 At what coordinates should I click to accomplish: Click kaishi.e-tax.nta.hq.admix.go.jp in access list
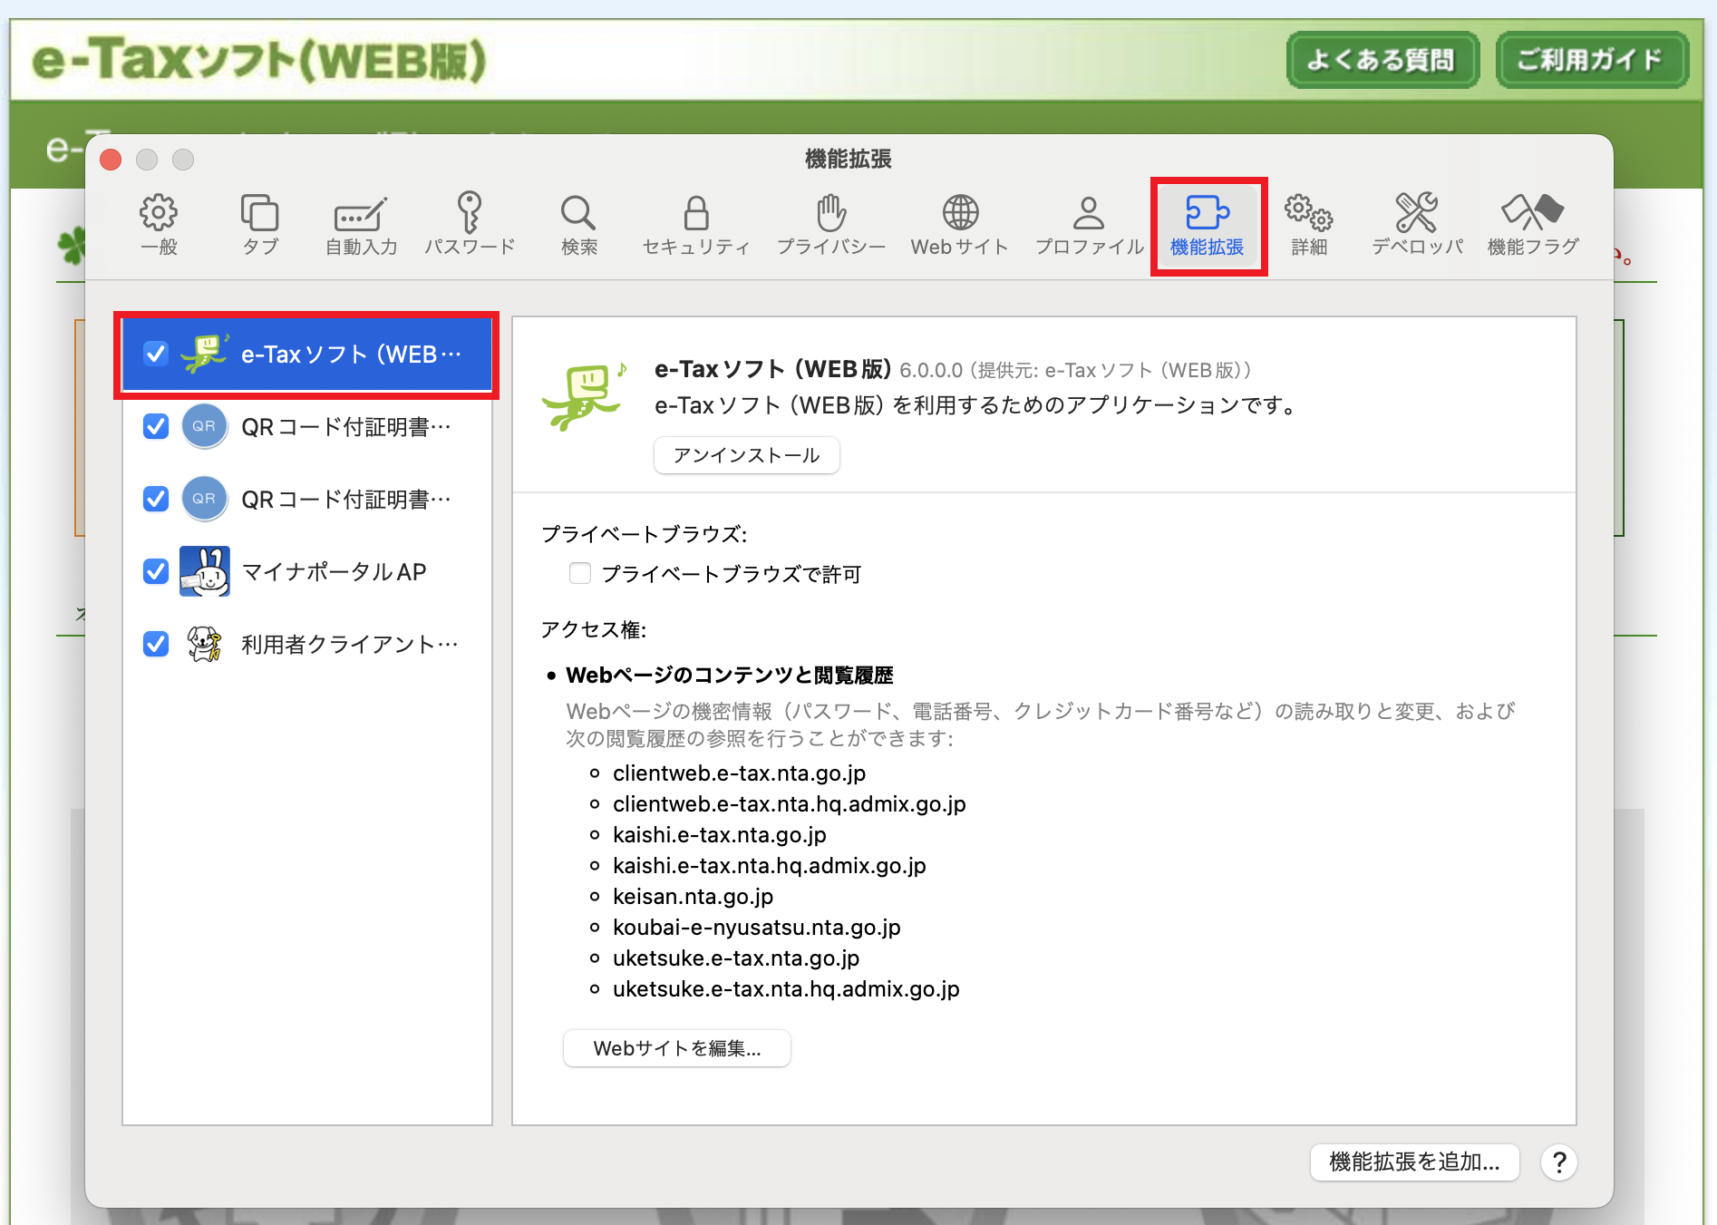770,866
